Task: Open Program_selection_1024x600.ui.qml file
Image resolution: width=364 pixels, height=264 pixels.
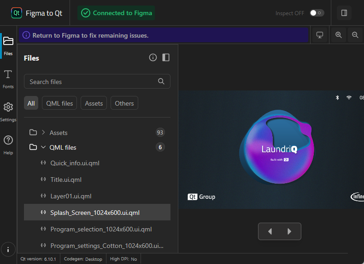Action: 97,229
